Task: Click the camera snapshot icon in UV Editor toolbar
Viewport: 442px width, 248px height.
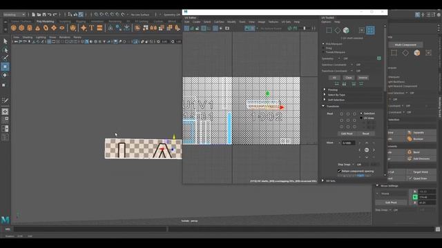Action: click(x=227, y=28)
